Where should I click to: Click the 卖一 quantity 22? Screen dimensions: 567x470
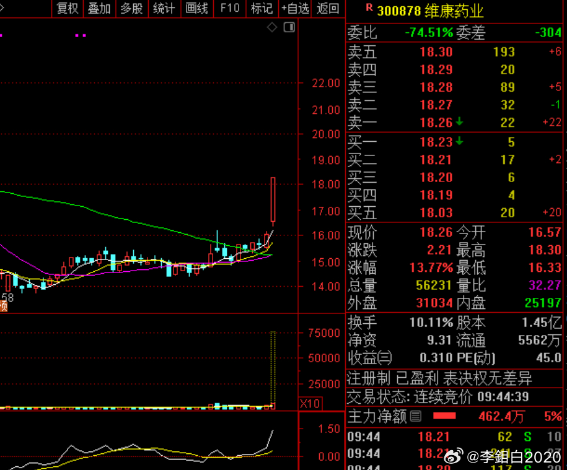508,123
